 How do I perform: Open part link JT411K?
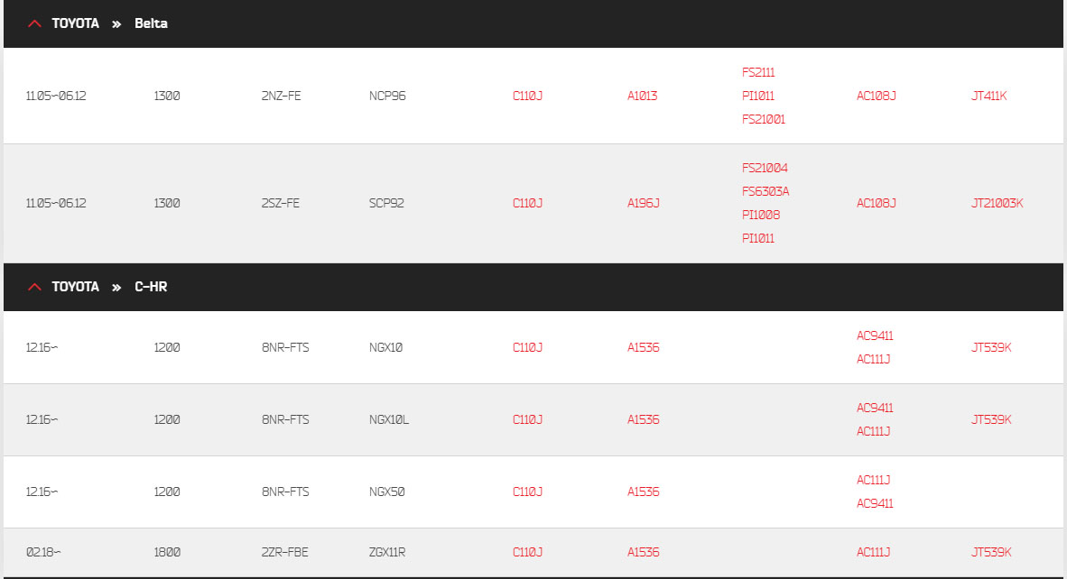pos(988,96)
